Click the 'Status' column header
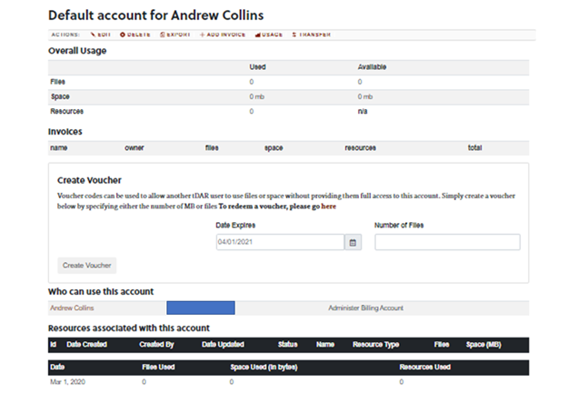The height and width of the screenshot is (414, 567). [x=288, y=345]
